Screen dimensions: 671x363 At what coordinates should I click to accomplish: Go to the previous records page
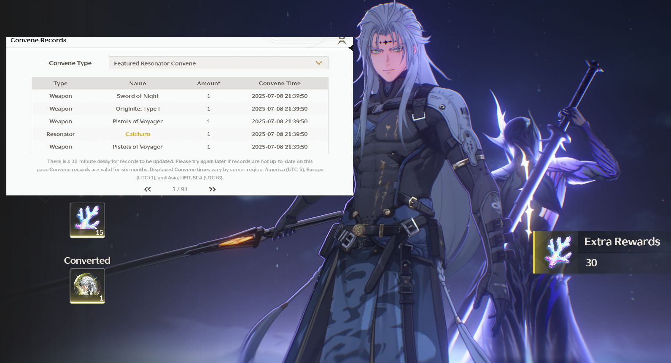(148, 189)
